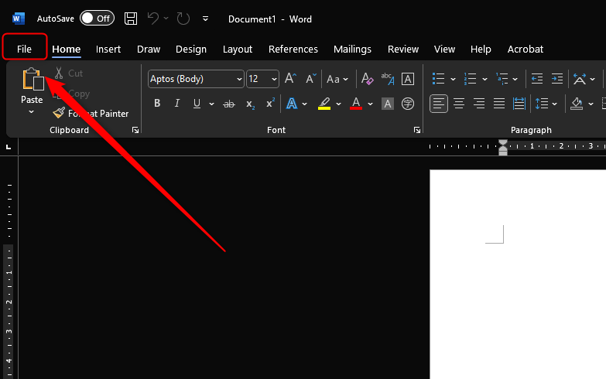Image resolution: width=606 pixels, height=379 pixels.
Task: Open the Font Color dropdown arrow
Action: click(x=370, y=104)
